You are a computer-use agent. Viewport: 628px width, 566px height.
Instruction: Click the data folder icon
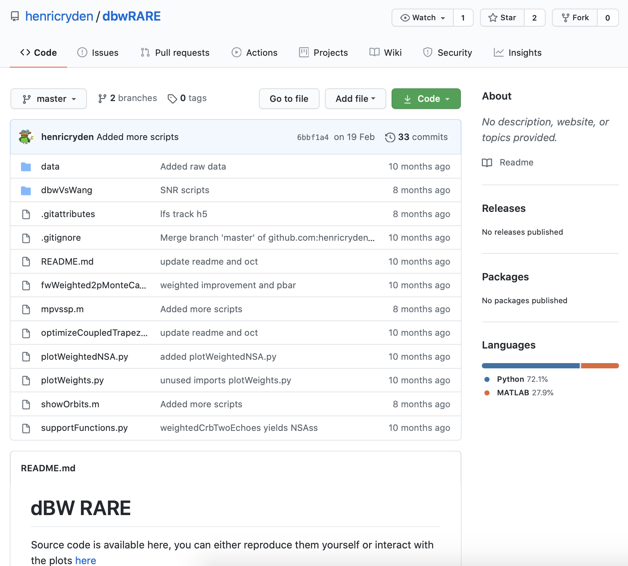coord(26,167)
